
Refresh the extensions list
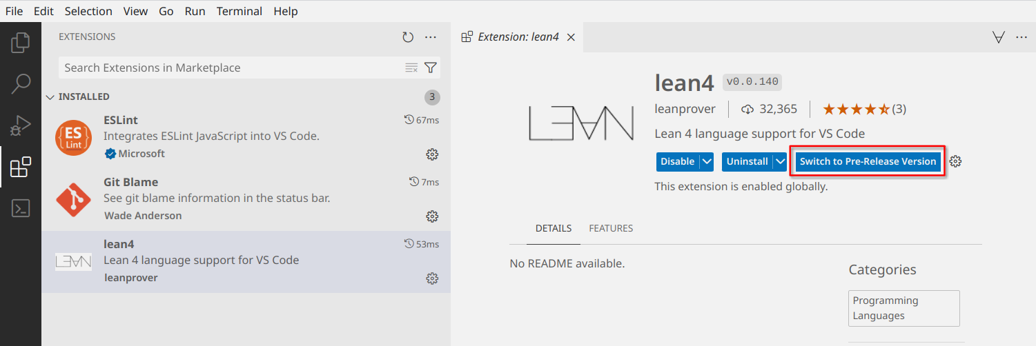click(x=408, y=37)
